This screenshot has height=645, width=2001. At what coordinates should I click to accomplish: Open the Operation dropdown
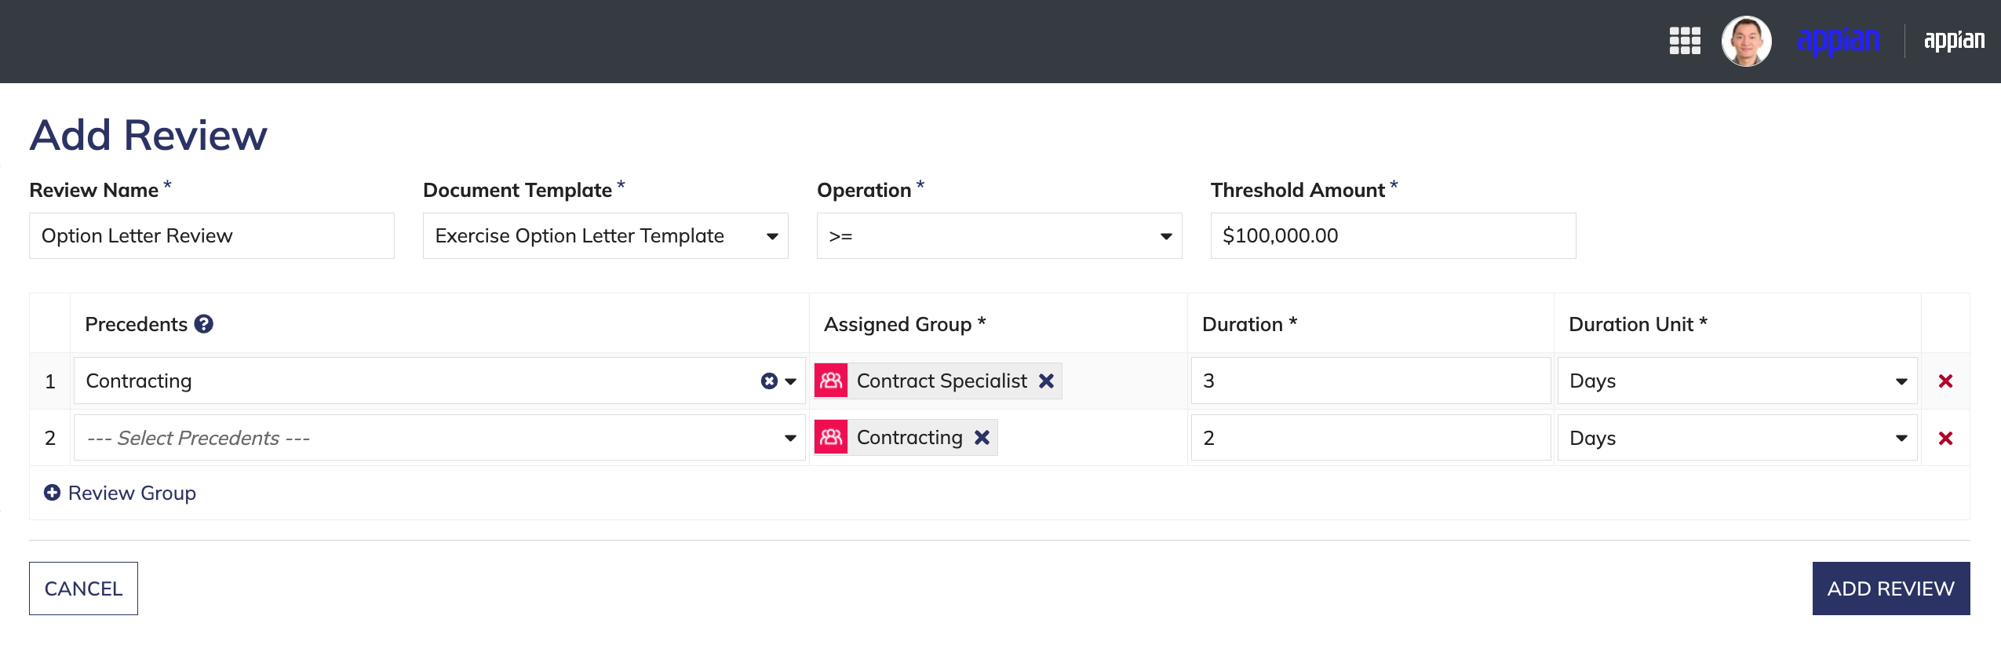point(1000,236)
